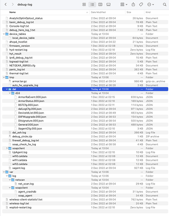Collapse the soapclient folder under log
The height and width of the screenshot is (216, 169).
[10, 188]
